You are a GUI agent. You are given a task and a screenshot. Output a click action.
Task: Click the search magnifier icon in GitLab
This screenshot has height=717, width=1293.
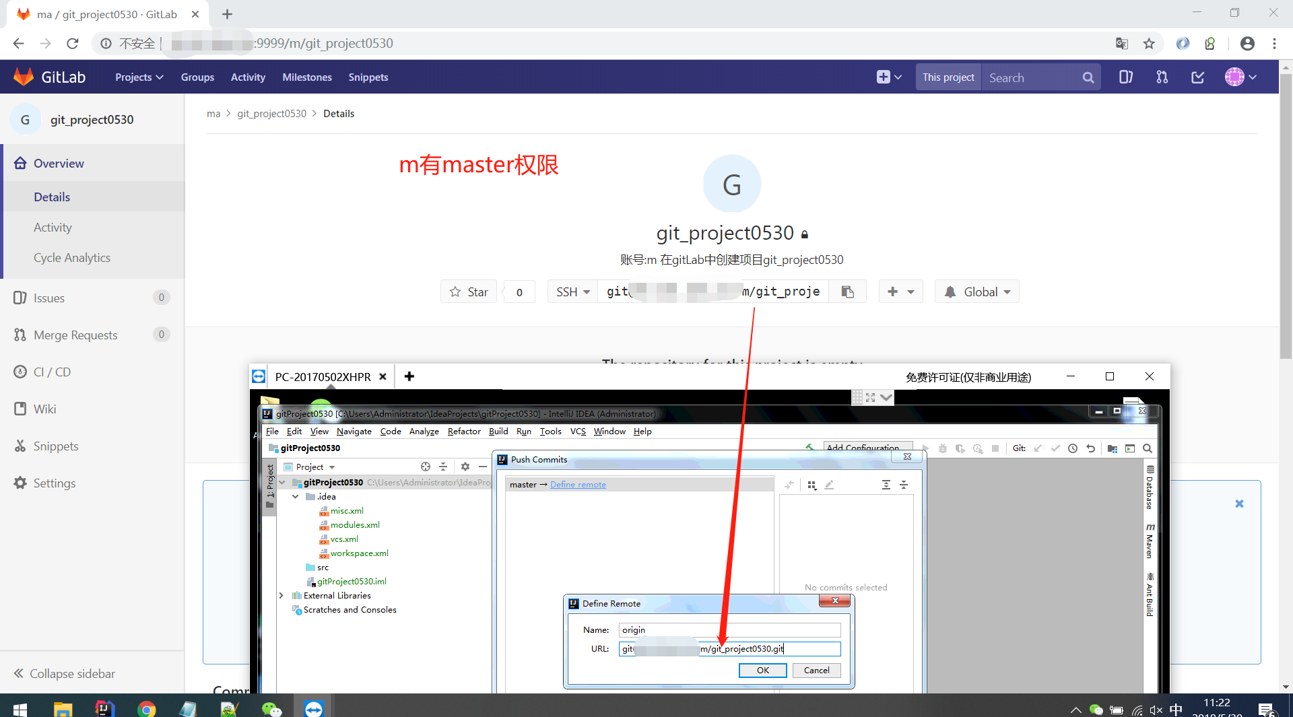point(1088,77)
